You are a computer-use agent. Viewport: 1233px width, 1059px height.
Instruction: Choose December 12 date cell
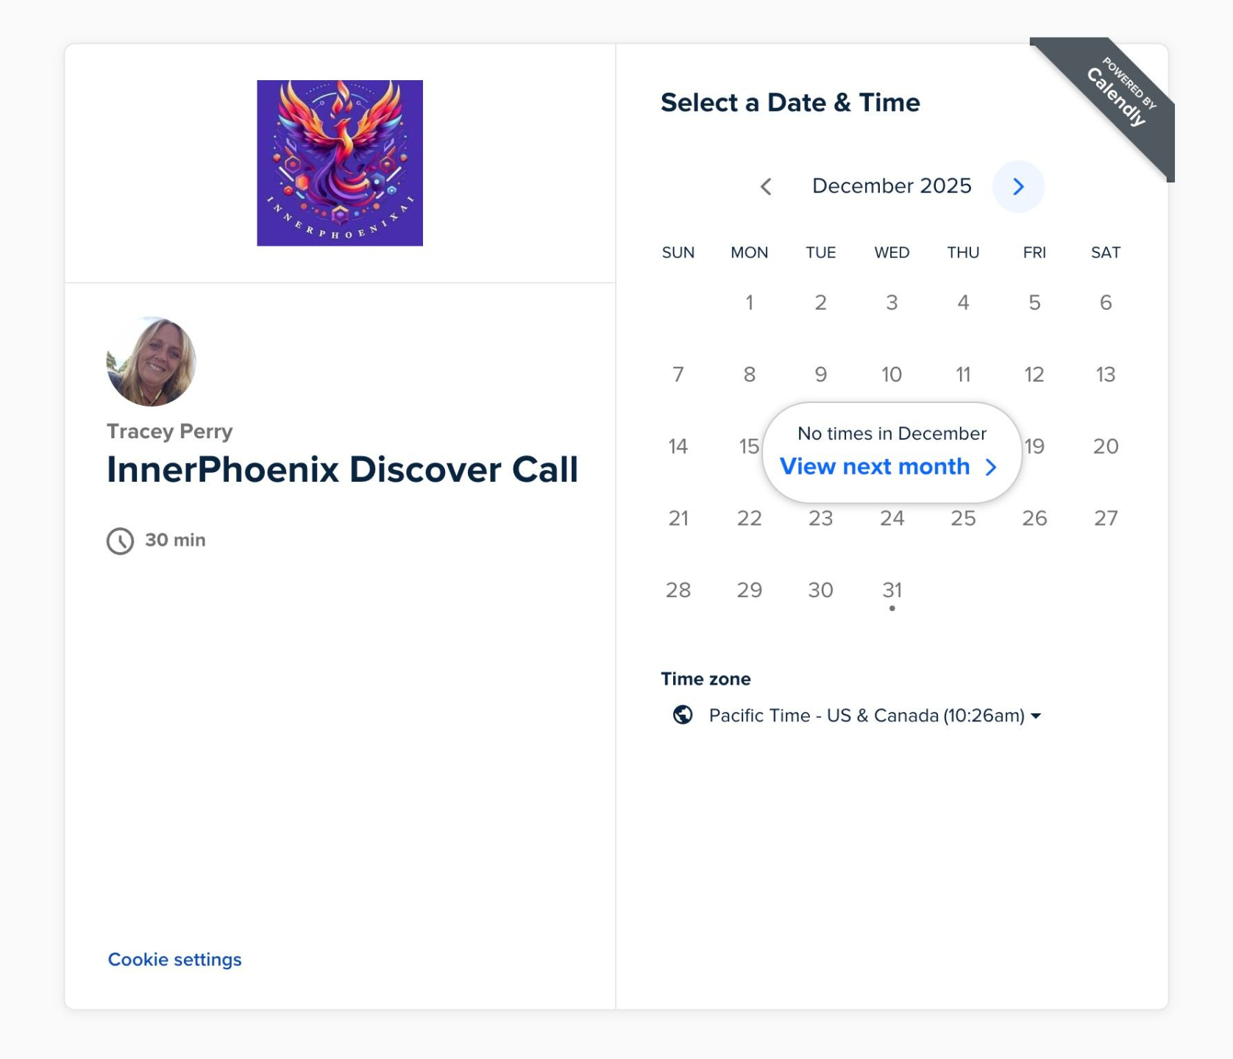tap(1034, 375)
